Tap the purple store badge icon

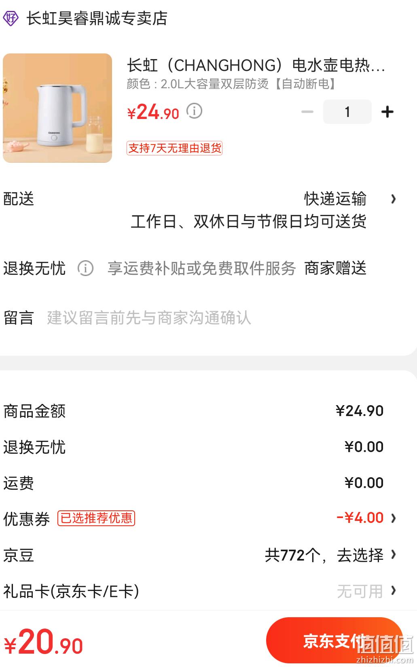(11, 18)
